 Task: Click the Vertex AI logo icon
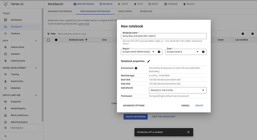click(6, 4)
